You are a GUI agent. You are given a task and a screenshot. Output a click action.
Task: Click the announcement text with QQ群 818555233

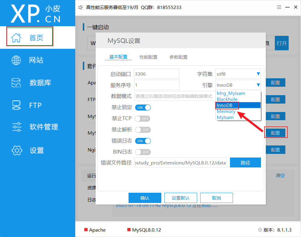point(134,7)
